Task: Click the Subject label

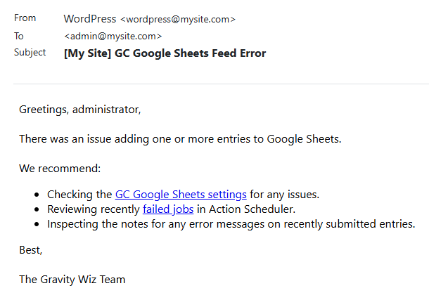Action: coord(30,53)
